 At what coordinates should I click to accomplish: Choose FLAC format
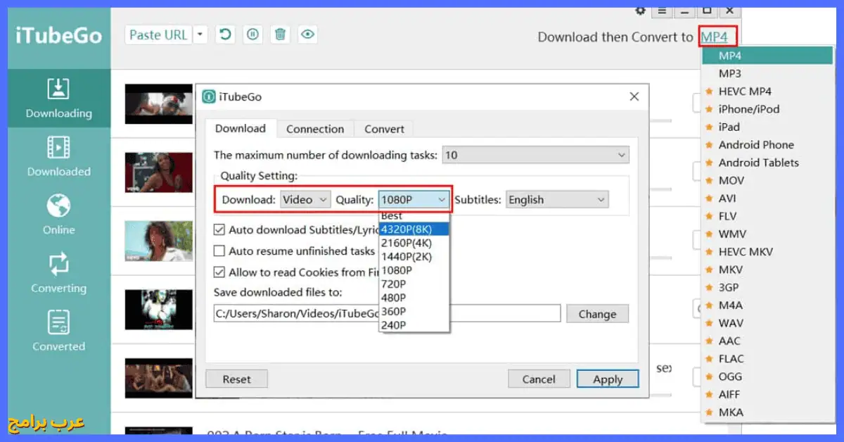(x=767, y=359)
